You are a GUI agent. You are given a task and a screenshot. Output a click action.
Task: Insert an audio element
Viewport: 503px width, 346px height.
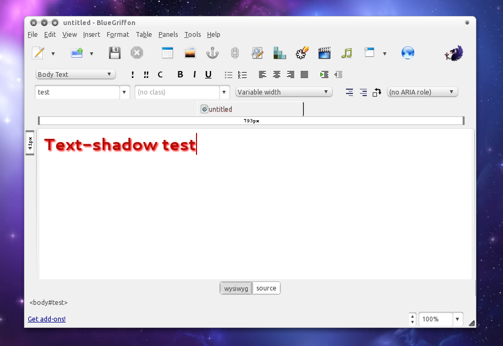pos(347,52)
